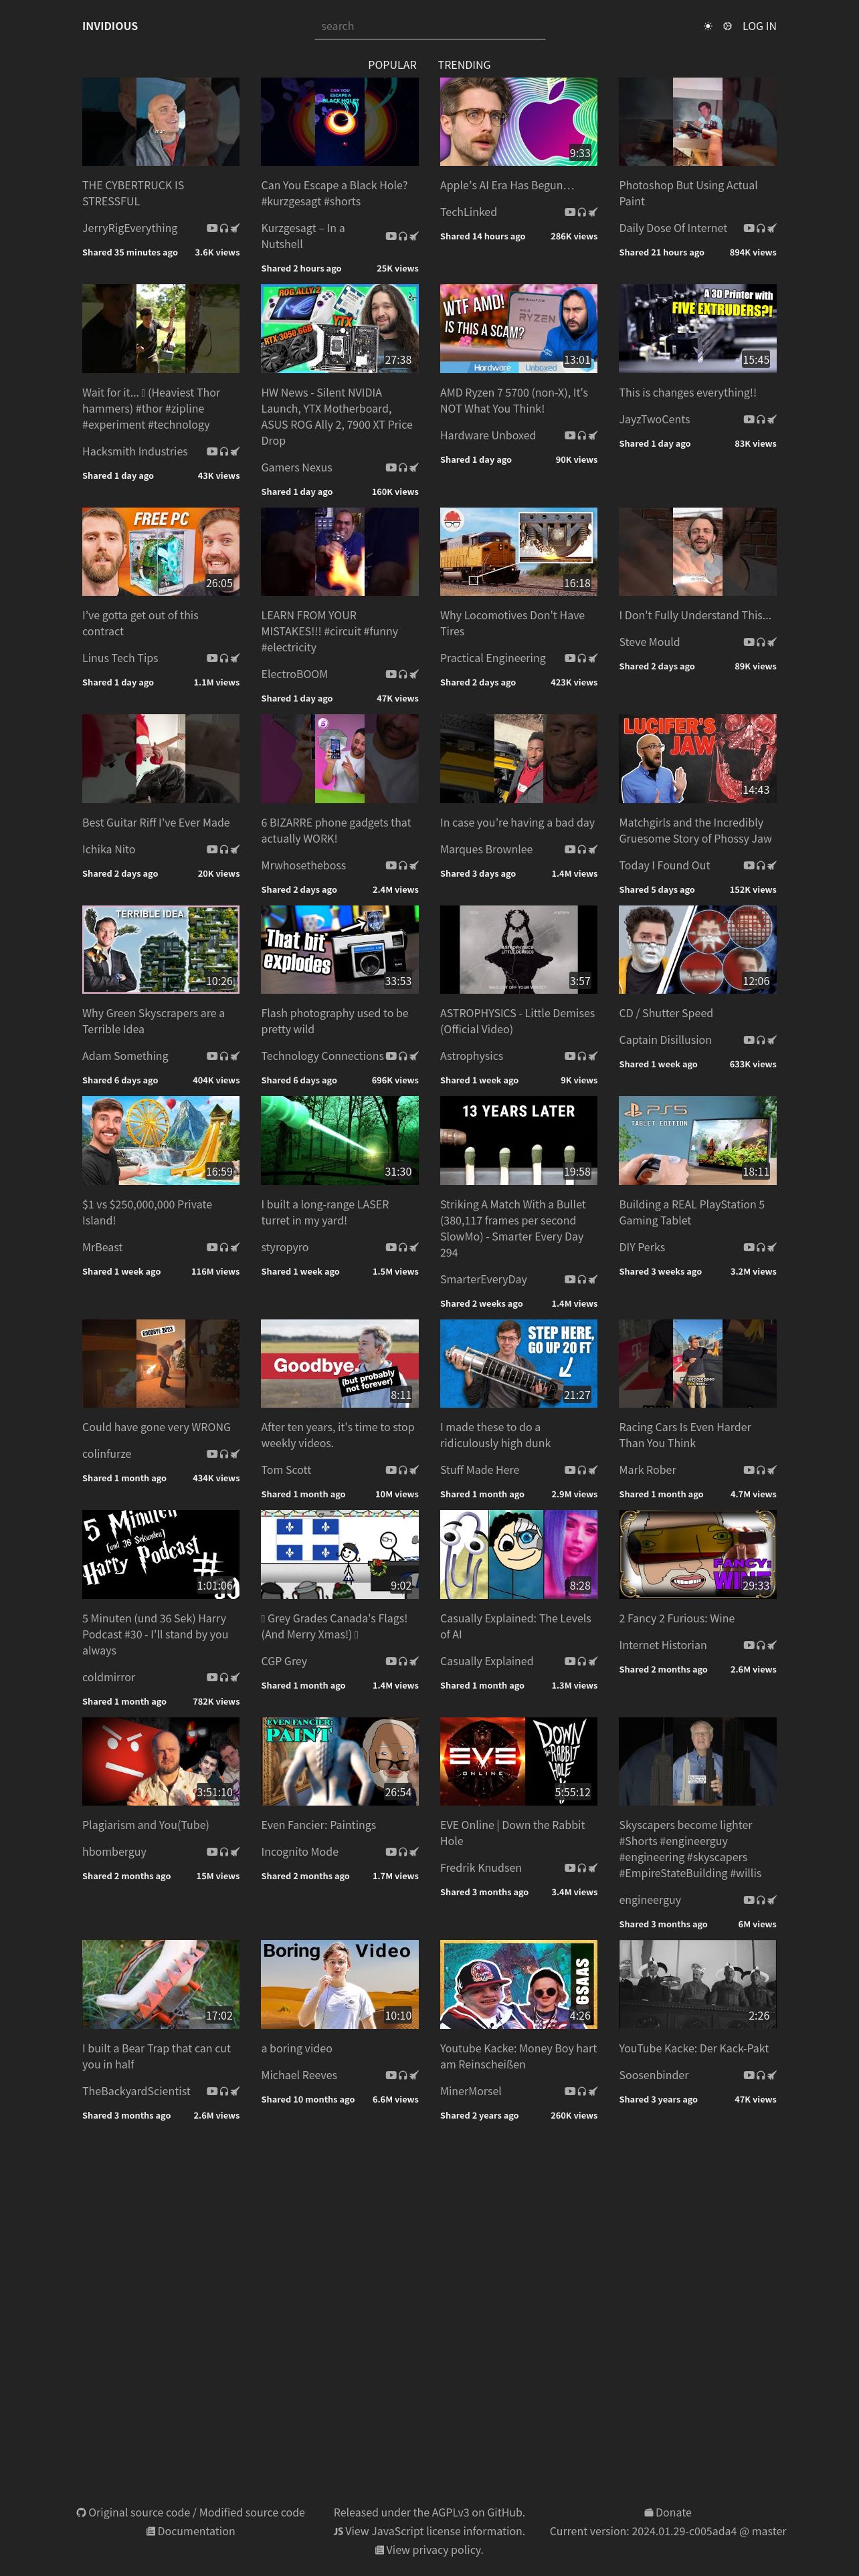
Task: Click jet icon beside Hardware Unboxed
Action: [593, 436]
